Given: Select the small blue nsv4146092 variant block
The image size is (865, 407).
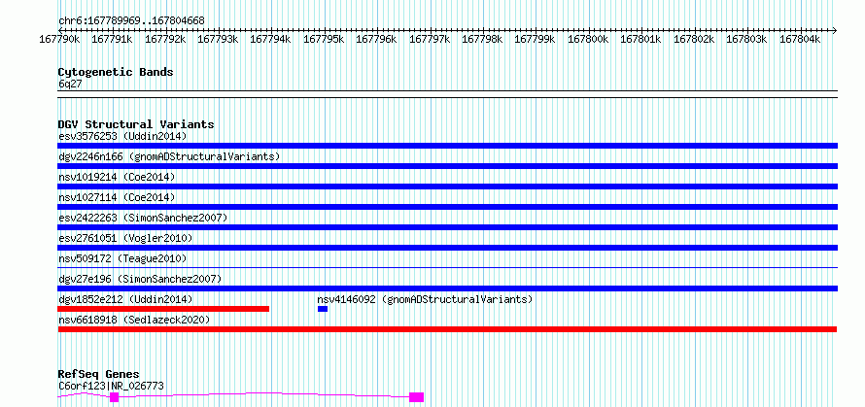Looking at the screenshot, I should click(x=323, y=309).
